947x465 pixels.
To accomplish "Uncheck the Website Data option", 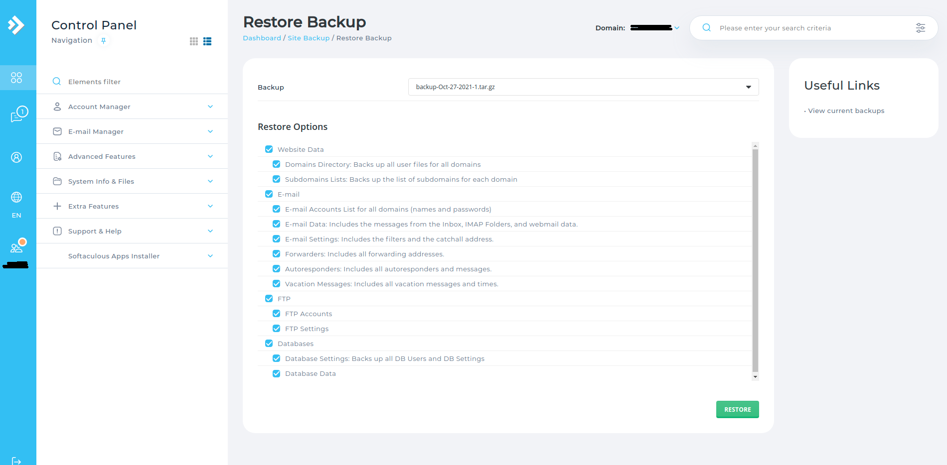I will pyautogui.click(x=269, y=149).
